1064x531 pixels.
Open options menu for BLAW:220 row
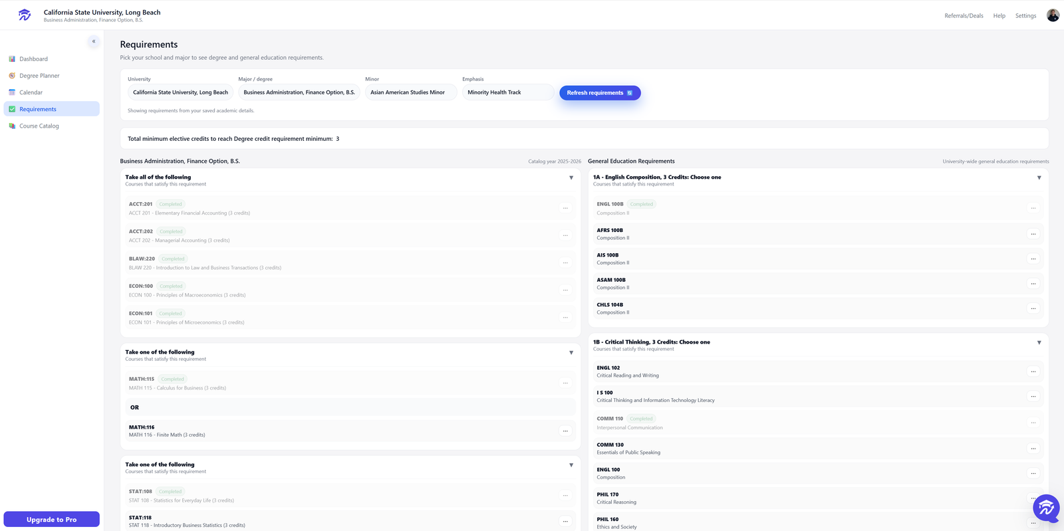pyautogui.click(x=565, y=263)
